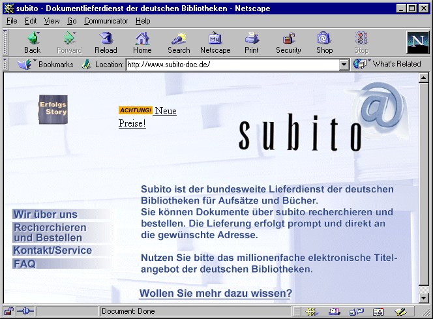Screen dimensions: 433x319
Task: Open Navigator from the component bar
Action: pyautogui.click(x=312, y=312)
